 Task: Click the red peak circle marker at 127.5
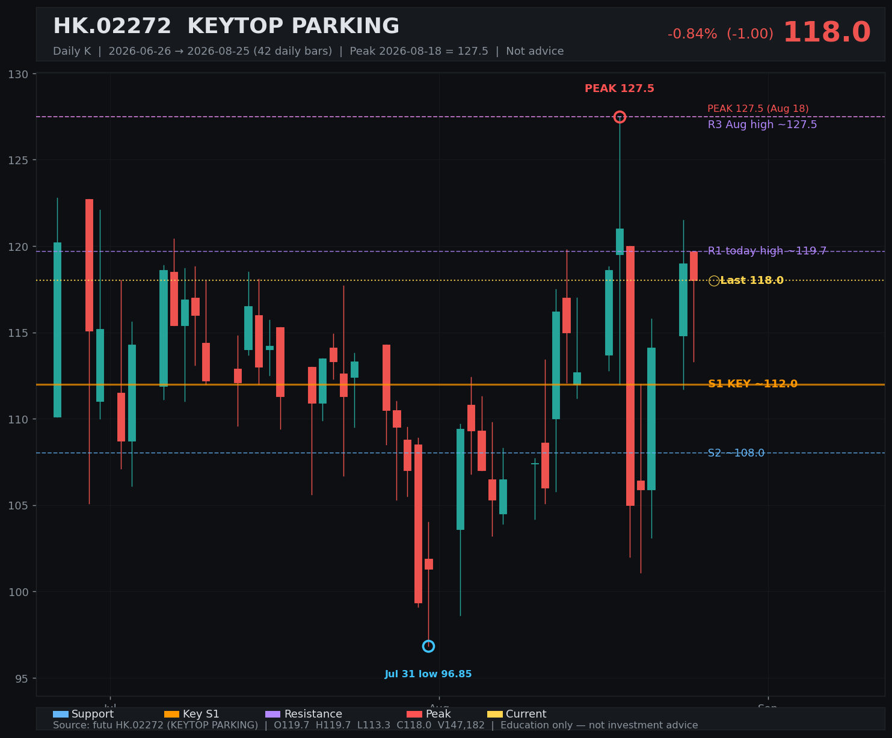pyautogui.click(x=620, y=117)
